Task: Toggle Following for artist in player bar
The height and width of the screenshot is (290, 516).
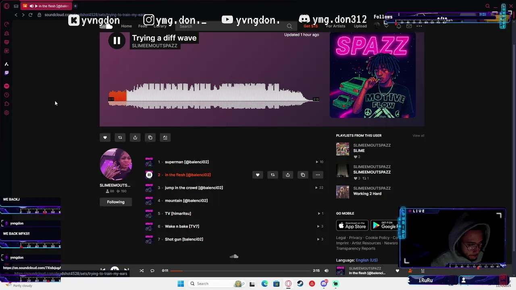Action: pyautogui.click(x=410, y=271)
